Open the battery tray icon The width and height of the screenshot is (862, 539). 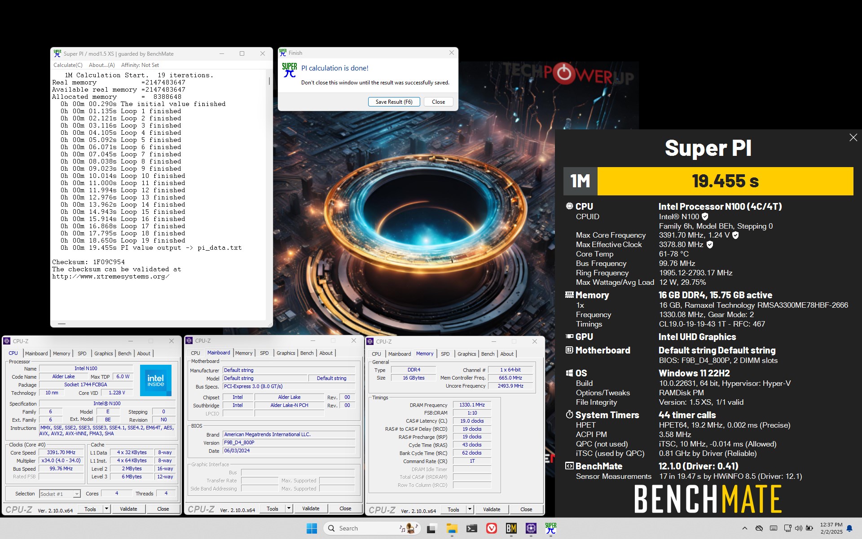(809, 528)
